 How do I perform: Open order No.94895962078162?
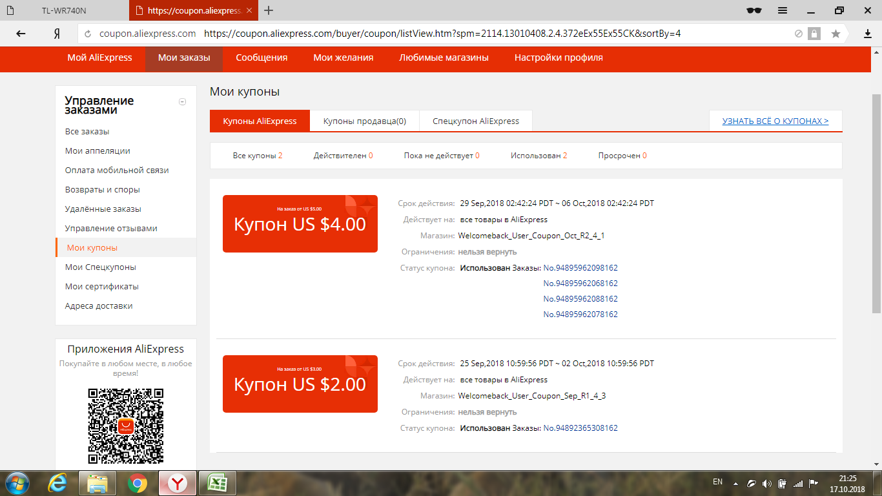click(x=580, y=315)
